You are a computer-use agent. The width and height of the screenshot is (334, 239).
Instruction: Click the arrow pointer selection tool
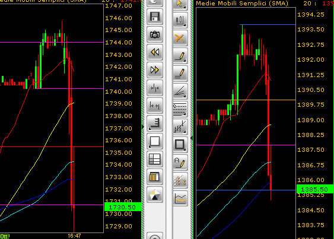180,4
